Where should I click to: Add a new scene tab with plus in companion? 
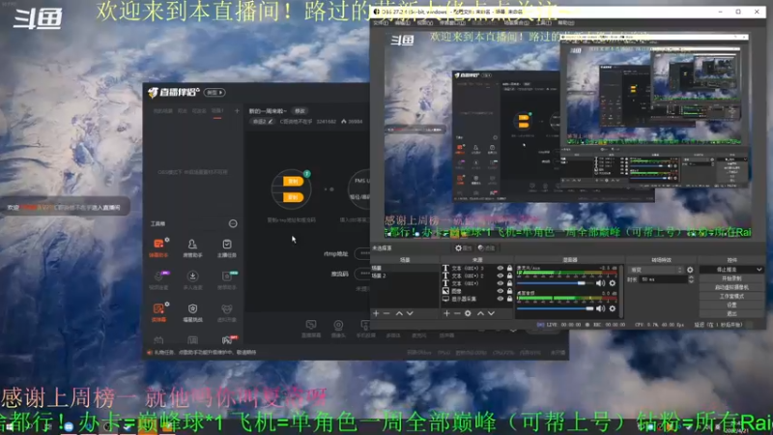[x=237, y=111]
